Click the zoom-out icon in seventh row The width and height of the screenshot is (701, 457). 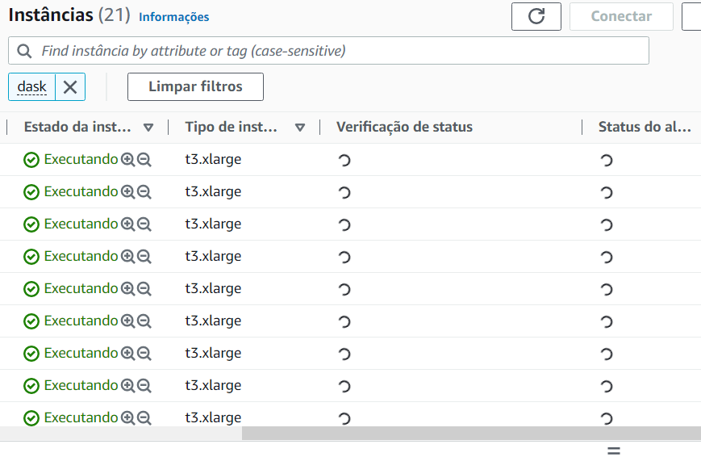(x=144, y=354)
